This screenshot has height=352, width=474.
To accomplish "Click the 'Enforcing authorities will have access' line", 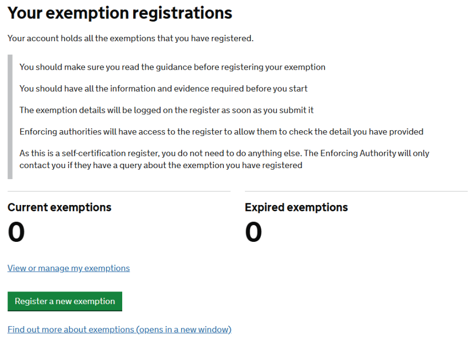I will [221, 132].
